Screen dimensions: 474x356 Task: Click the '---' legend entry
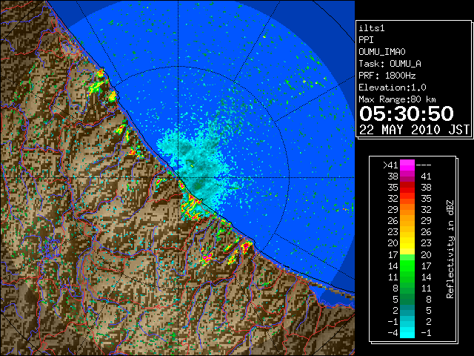tap(424, 165)
